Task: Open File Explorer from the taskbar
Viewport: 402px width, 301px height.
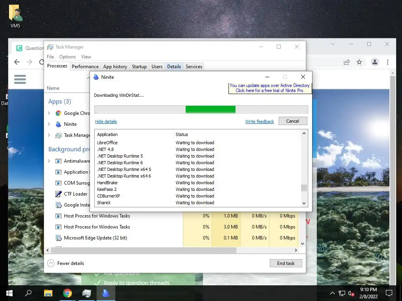Action: coord(48,293)
